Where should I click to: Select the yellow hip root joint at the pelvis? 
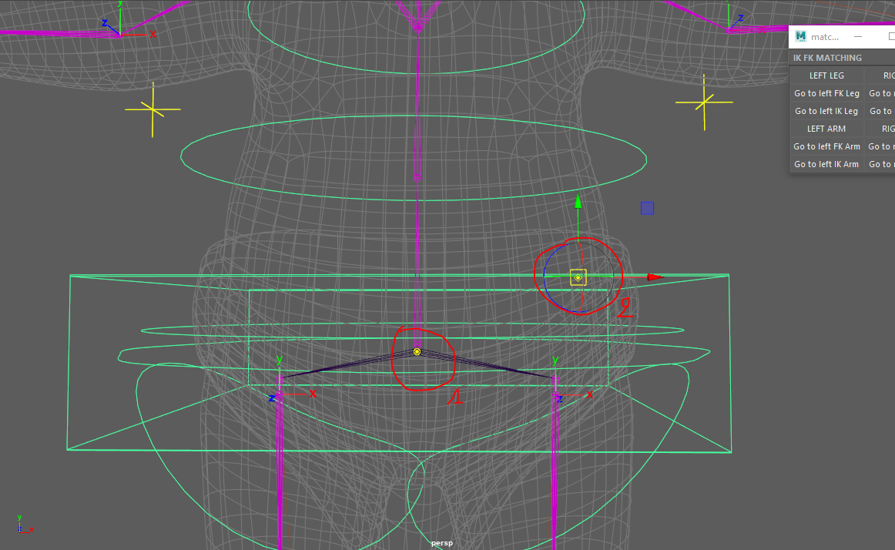pos(417,352)
